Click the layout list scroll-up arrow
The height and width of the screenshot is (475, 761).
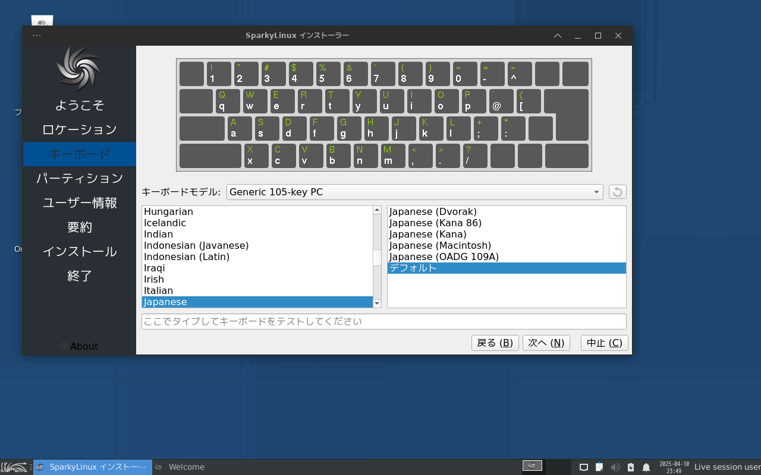click(377, 210)
